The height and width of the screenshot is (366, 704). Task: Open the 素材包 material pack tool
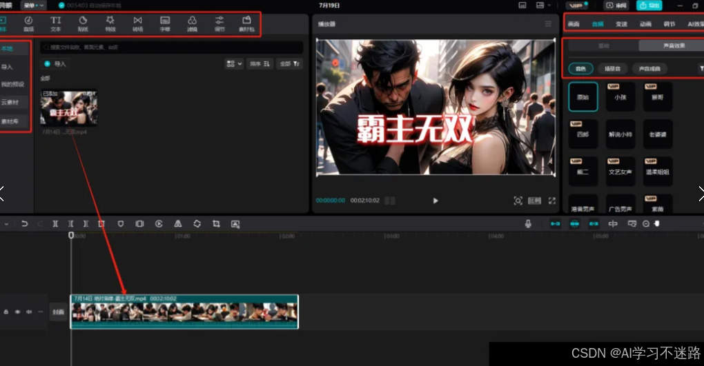click(246, 23)
